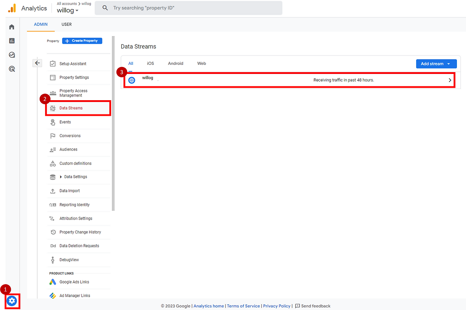This screenshot has height=310, width=466.
Task: Open the Data Import menu item
Action: (x=70, y=191)
